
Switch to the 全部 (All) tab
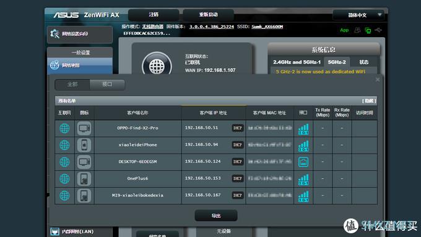(72, 85)
